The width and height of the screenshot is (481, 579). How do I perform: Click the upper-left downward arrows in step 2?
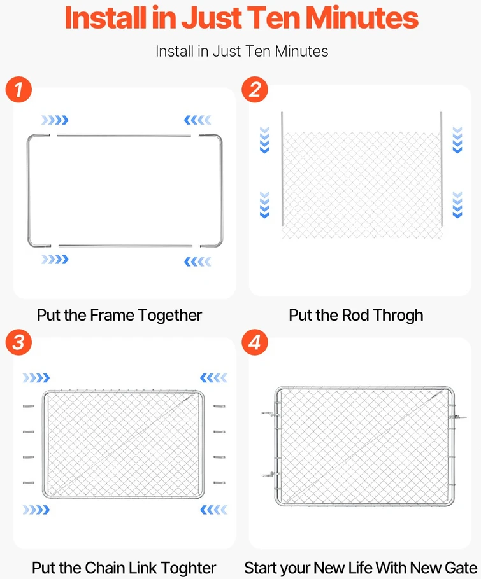click(x=265, y=139)
